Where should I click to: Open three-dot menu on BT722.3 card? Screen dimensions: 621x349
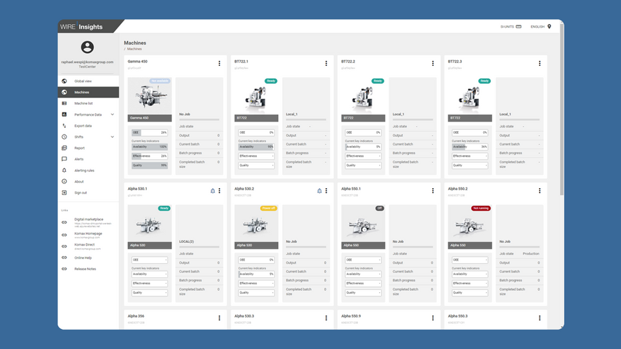[539, 63]
